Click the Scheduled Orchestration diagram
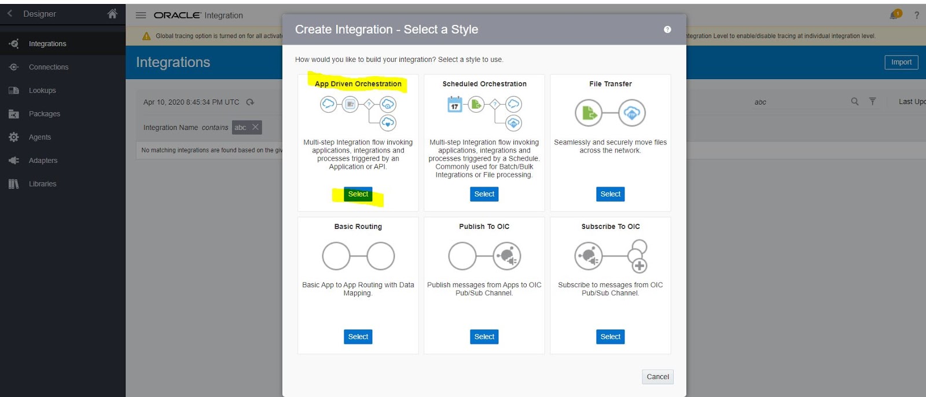Image resolution: width=926 pixels, height=397 pixels. [x=484, y=112]
